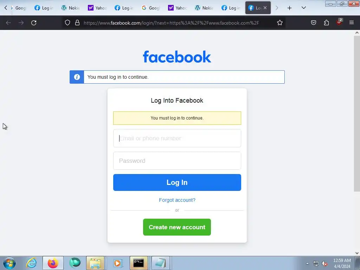Switch to the Yahoo tab directly after a Nokia tab

(x=97, y=8)
